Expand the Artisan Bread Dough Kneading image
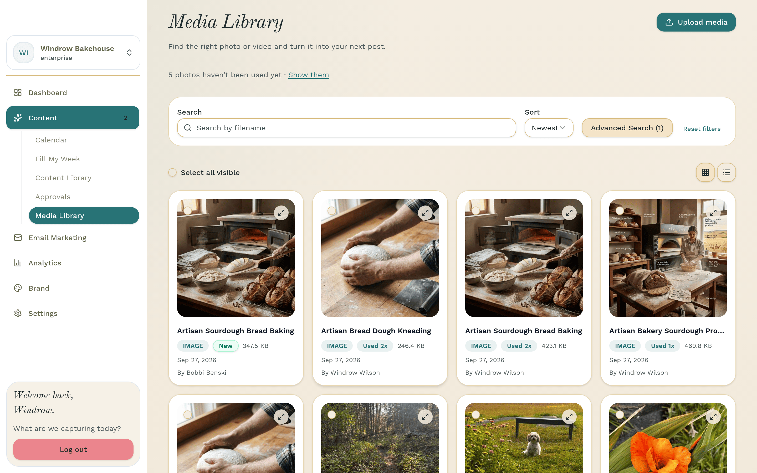The height and width of the screenshot is (473, 757). click(425, 213)
